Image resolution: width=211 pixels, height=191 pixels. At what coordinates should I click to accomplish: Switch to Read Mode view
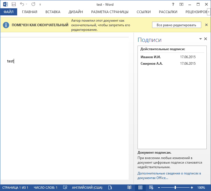tap(129, 187)
